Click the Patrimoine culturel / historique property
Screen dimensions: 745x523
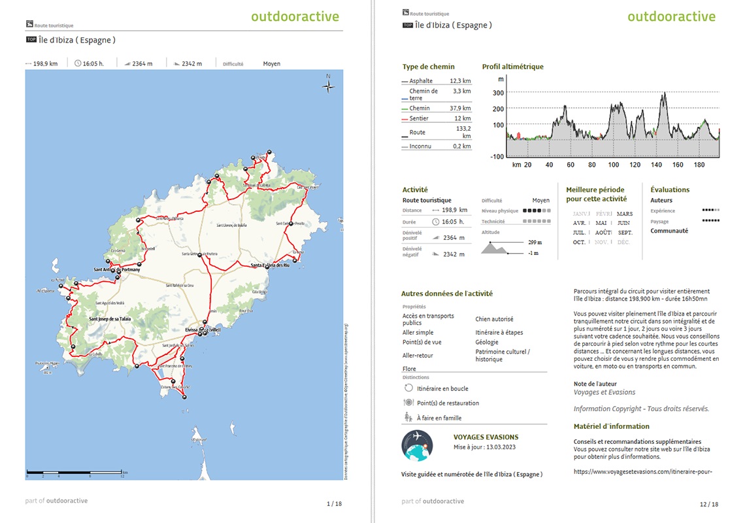[x=502, y=355]
